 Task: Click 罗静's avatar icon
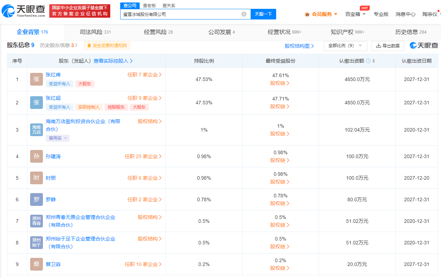37,199
